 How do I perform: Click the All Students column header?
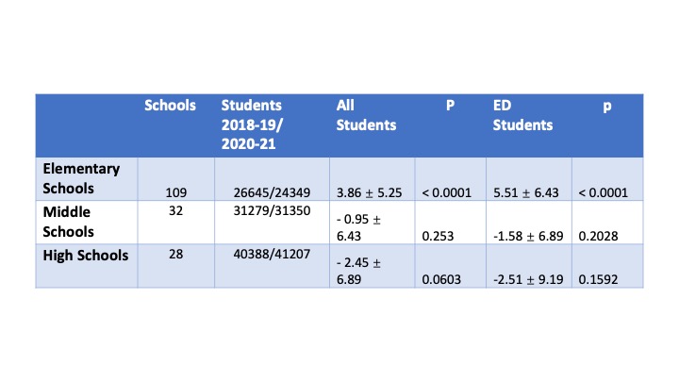coord(366,115)
